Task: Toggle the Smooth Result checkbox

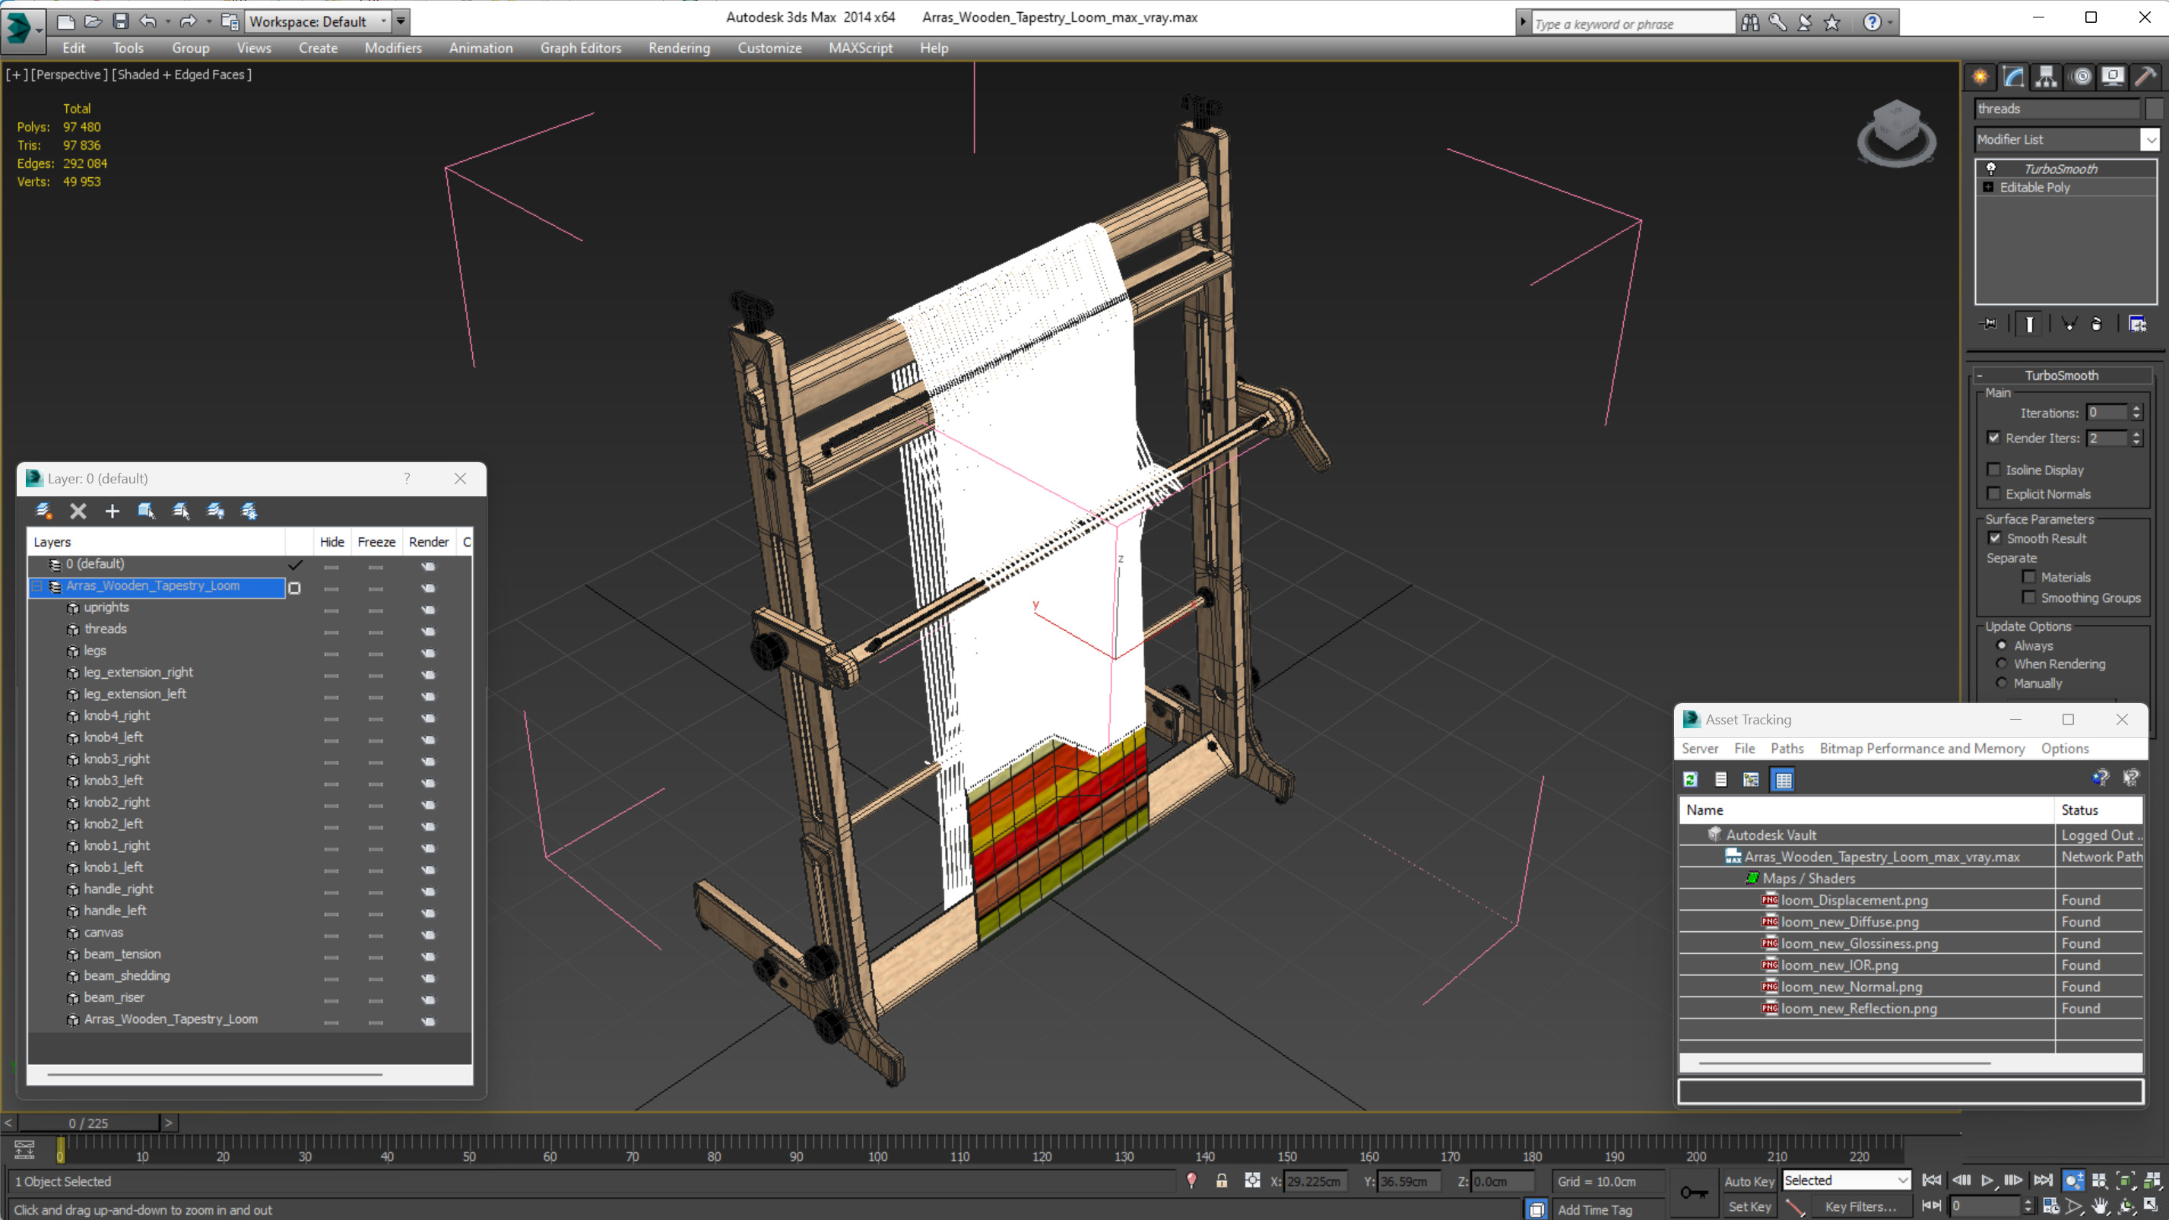Action: (x=1994, y=538)
